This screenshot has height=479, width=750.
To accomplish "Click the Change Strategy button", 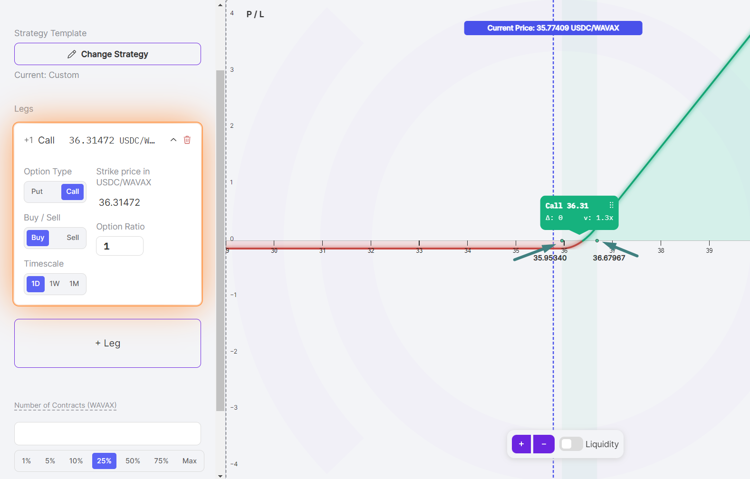I will (x=107, y=54).
